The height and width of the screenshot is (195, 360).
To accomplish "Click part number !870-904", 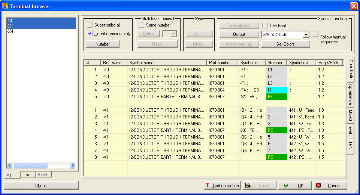I will click(x=222, y=90).
